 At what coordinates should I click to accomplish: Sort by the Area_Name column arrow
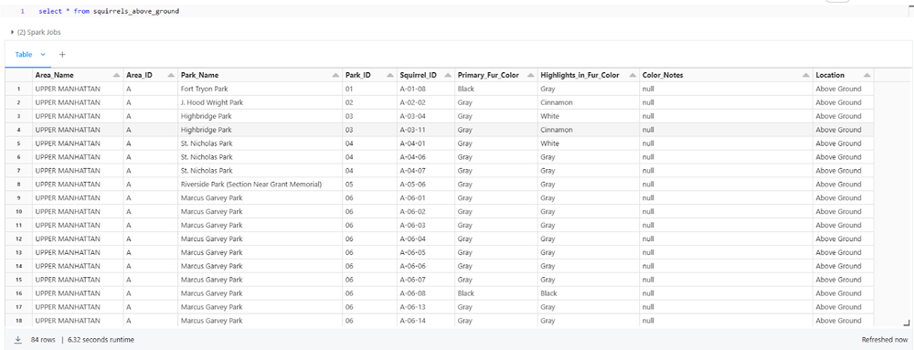[x=115, y=75]
